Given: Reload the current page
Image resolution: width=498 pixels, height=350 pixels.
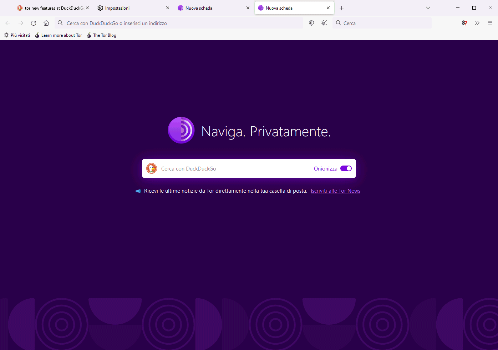Looking at the screenshot, I should tap(34, 23).
